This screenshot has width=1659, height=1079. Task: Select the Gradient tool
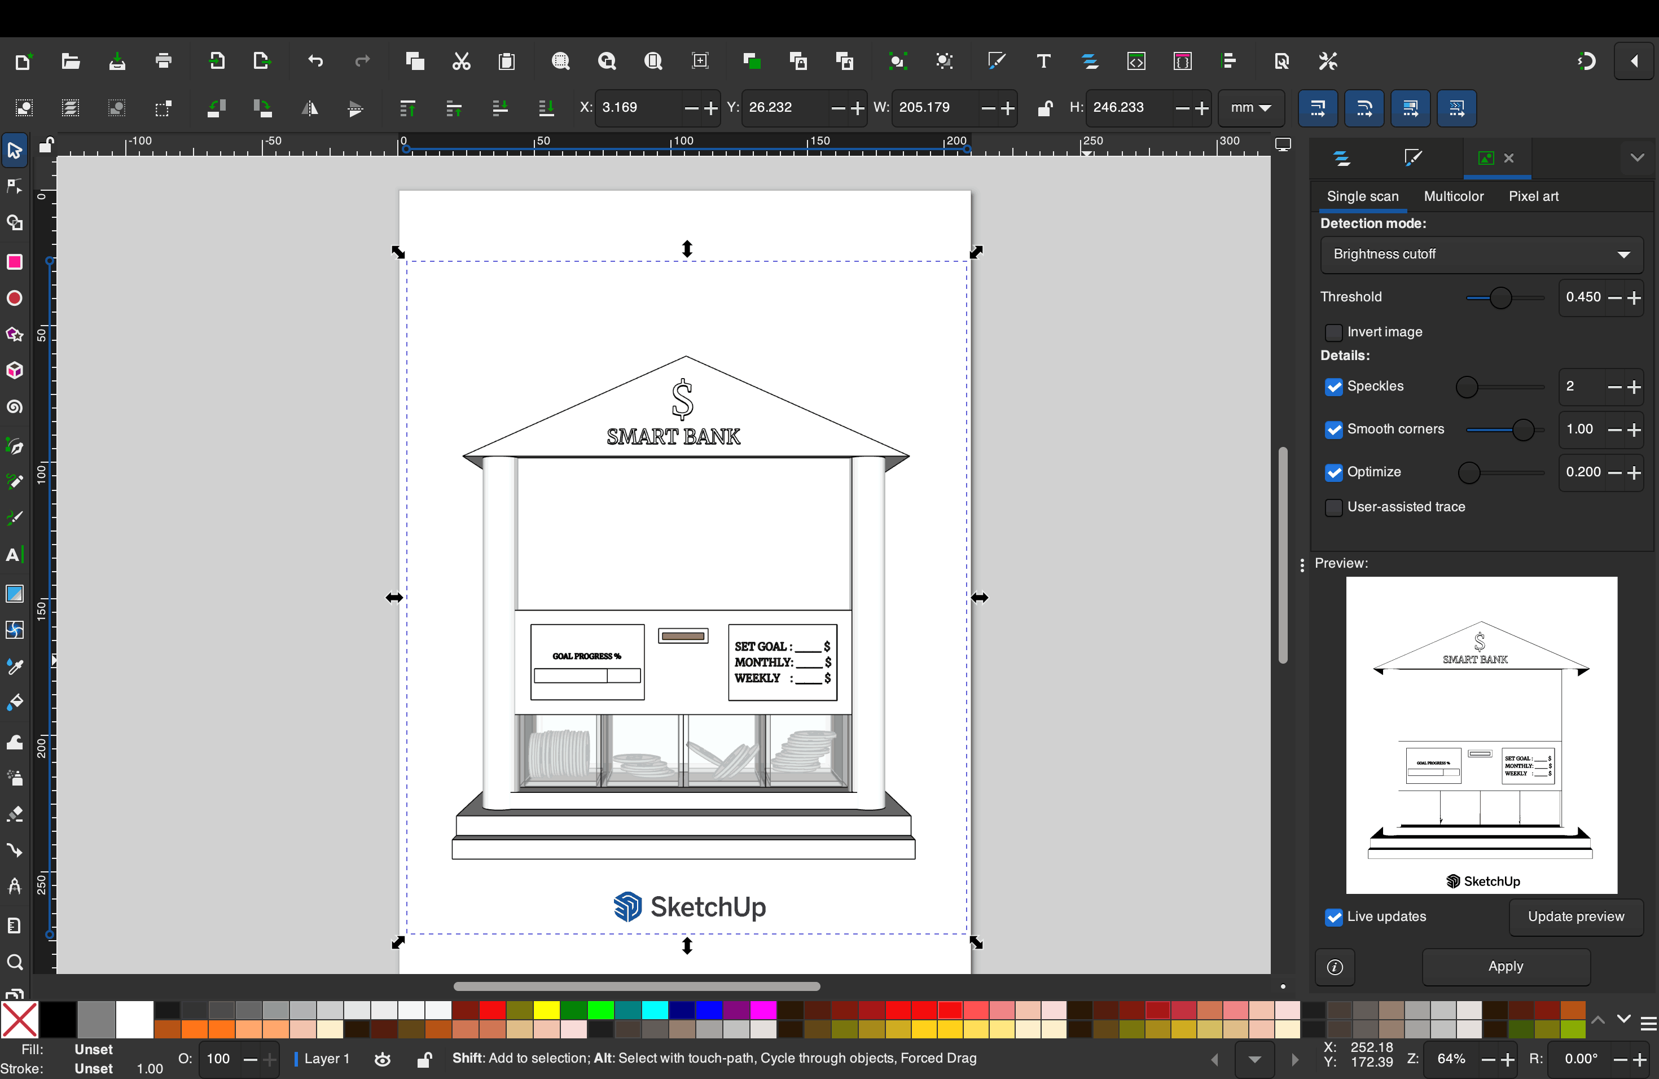tap(15, 594)
